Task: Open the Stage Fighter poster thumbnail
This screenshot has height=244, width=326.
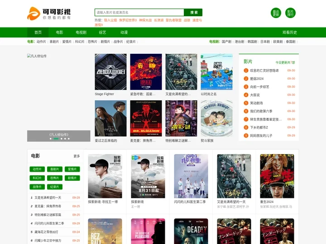Action: 110,72
